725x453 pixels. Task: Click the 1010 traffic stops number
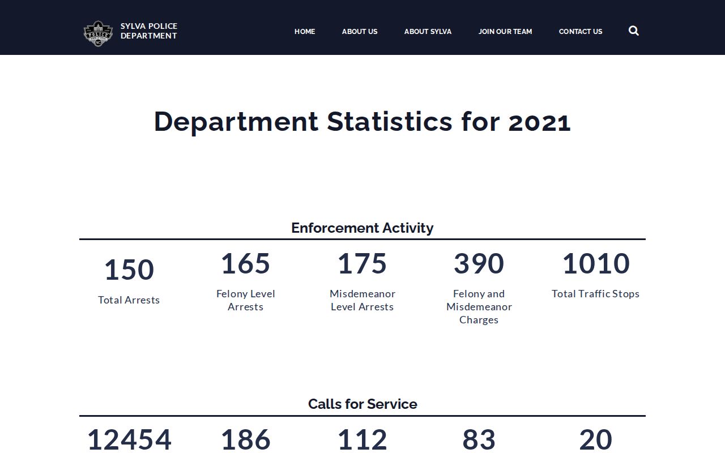(x=596, y=263)
